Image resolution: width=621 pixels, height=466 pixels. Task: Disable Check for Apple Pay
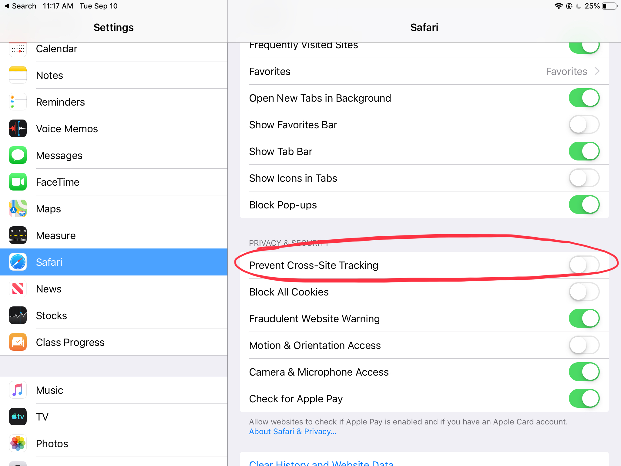coord(584,398)
